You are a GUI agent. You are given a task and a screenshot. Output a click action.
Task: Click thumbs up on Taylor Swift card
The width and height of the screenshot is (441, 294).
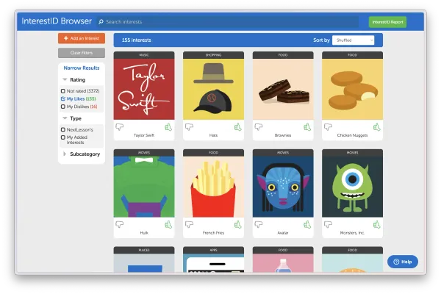168,127
